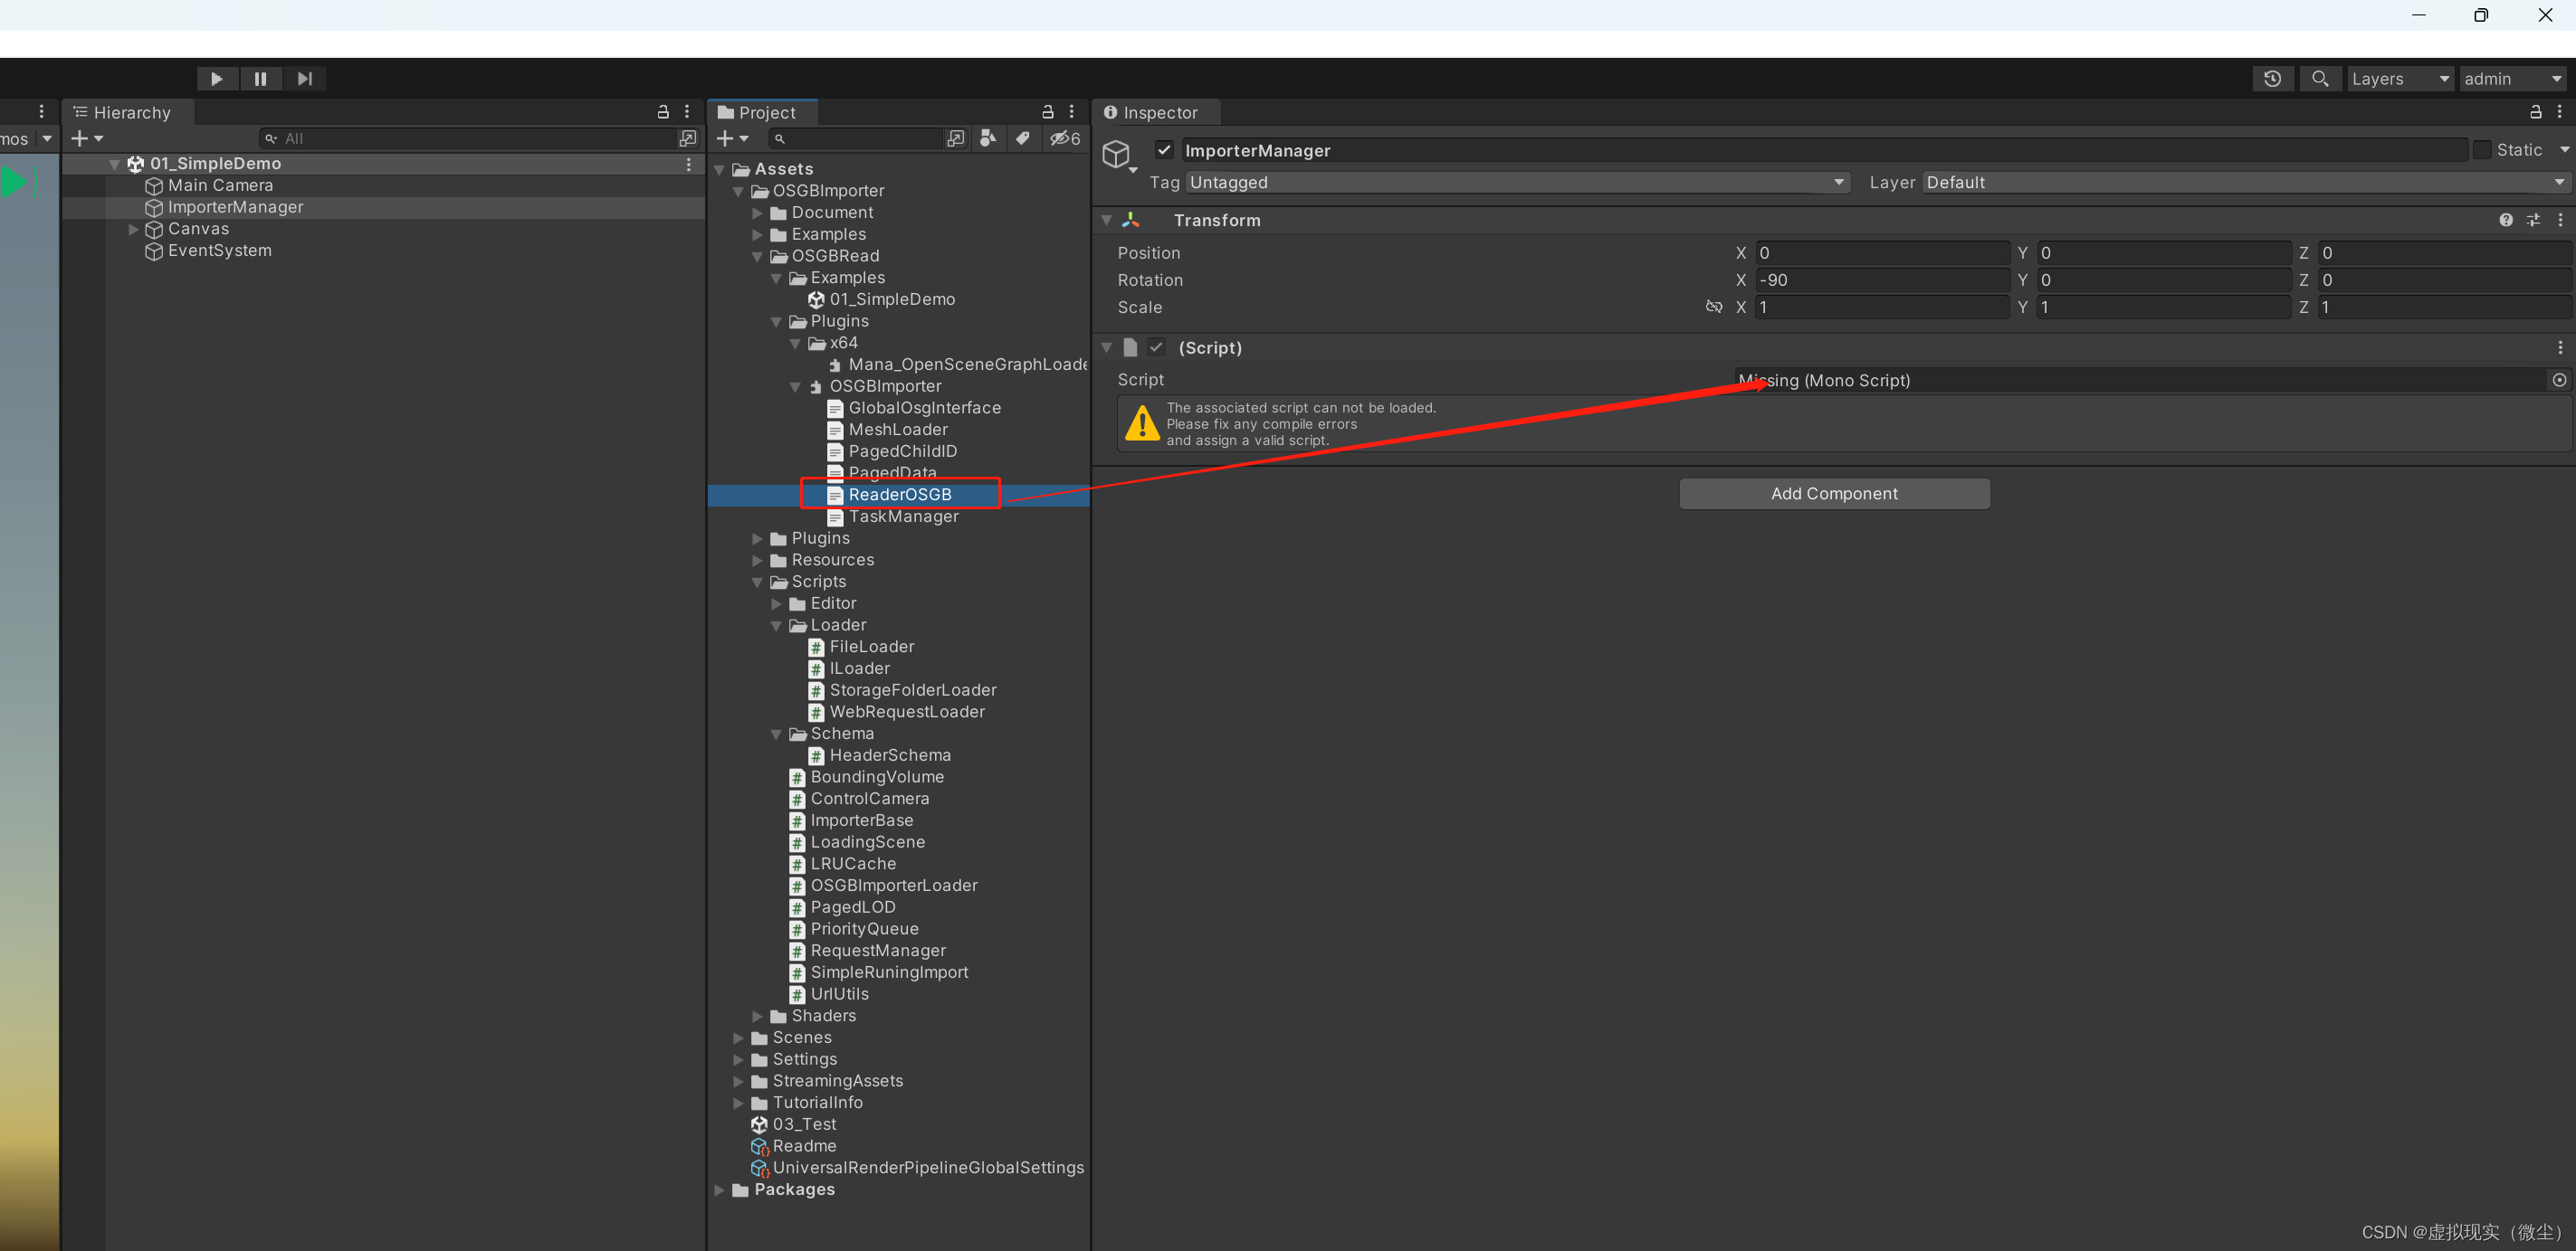Click the Add Component button
This screenshot has height=1251, width=2576.
(x=1834, y=493)
